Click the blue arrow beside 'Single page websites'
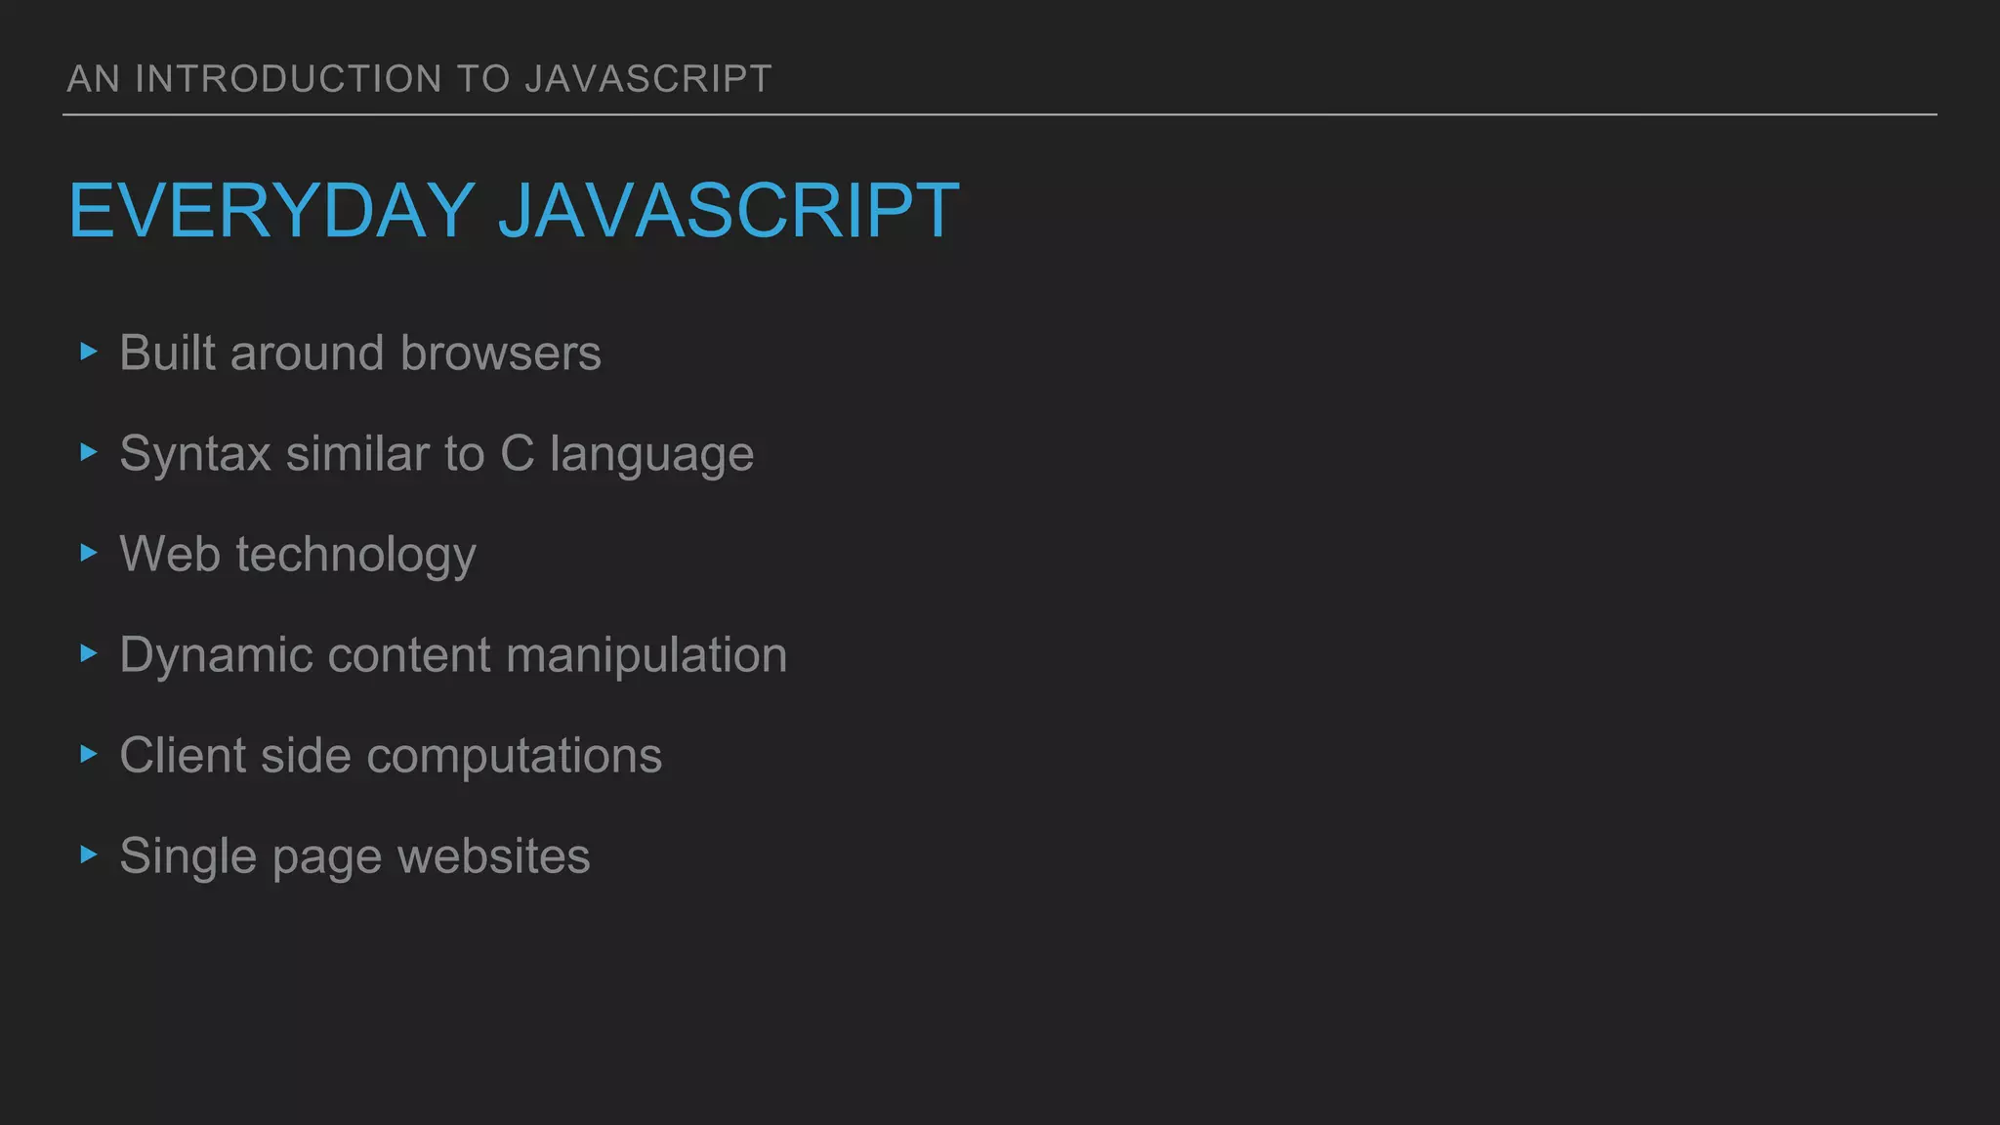The image size is (2000, 1125). click(x=89, y=854)
